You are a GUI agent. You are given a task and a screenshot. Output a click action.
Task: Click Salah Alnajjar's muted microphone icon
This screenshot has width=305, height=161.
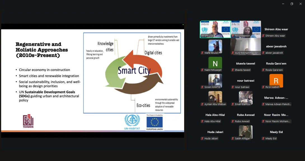coord(233,138)
